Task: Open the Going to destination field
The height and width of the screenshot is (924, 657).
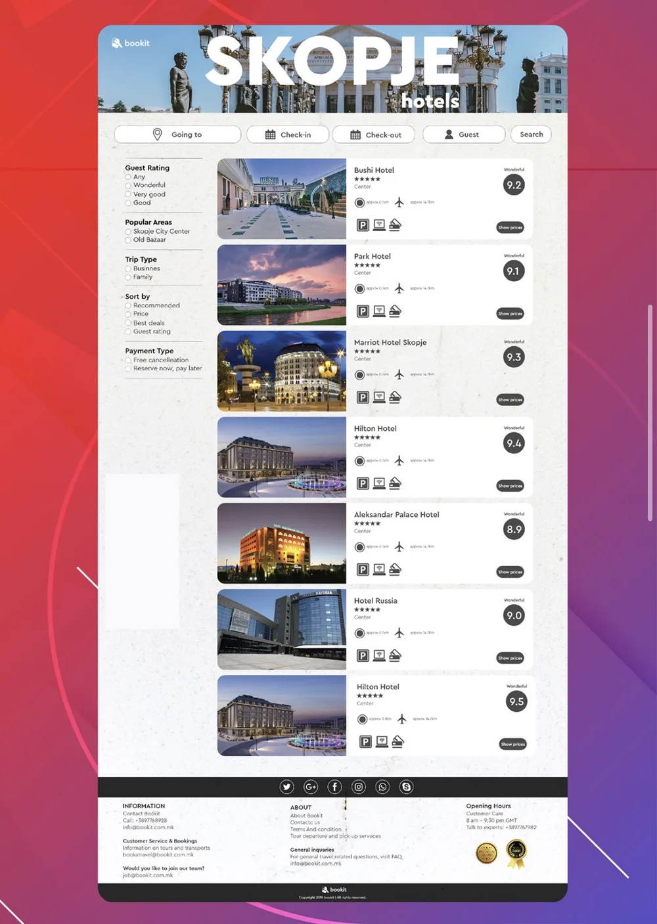Action: tap(177, 135)
